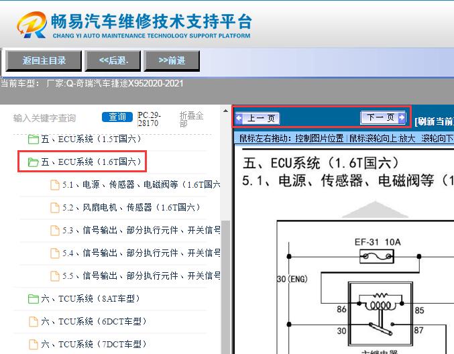This screenshot has width=454, height=354.
Task: Click the folder icon of 六、TCU系统（8AT车型）
Action: pyautogui.click(x=34, y=299)
